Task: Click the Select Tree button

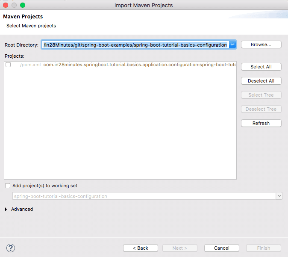Action: click(x=261, y=95)
